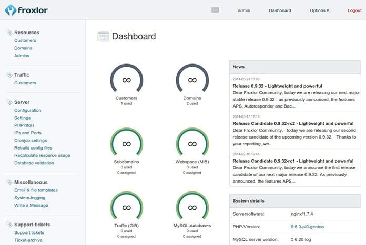Open Email & file templates
The image size is (366, 245).
[36, 190]
